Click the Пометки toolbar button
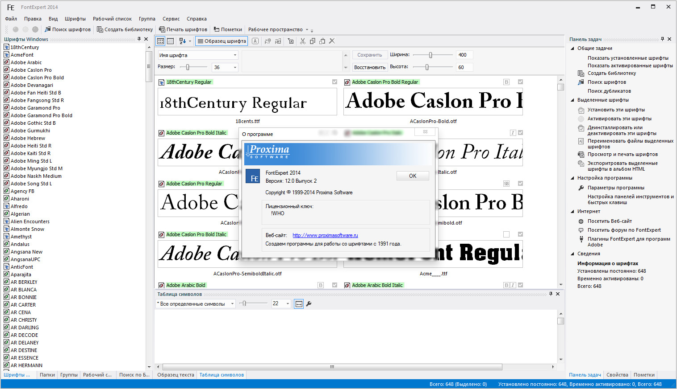This screenshot has height=389, width=677. coord(228,29)
